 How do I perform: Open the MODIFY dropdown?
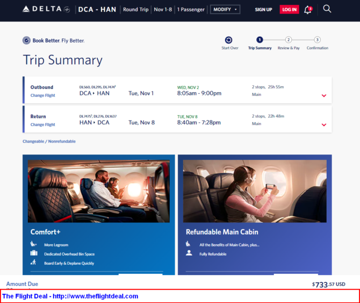click(x=225, y=10)
